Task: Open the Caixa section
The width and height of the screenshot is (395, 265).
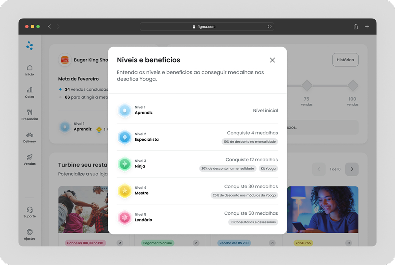Action: point(29,92)
